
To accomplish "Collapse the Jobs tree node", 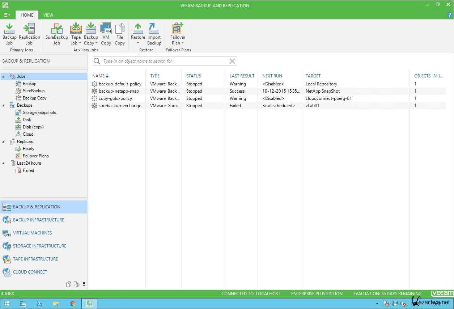I will point(4,76).
